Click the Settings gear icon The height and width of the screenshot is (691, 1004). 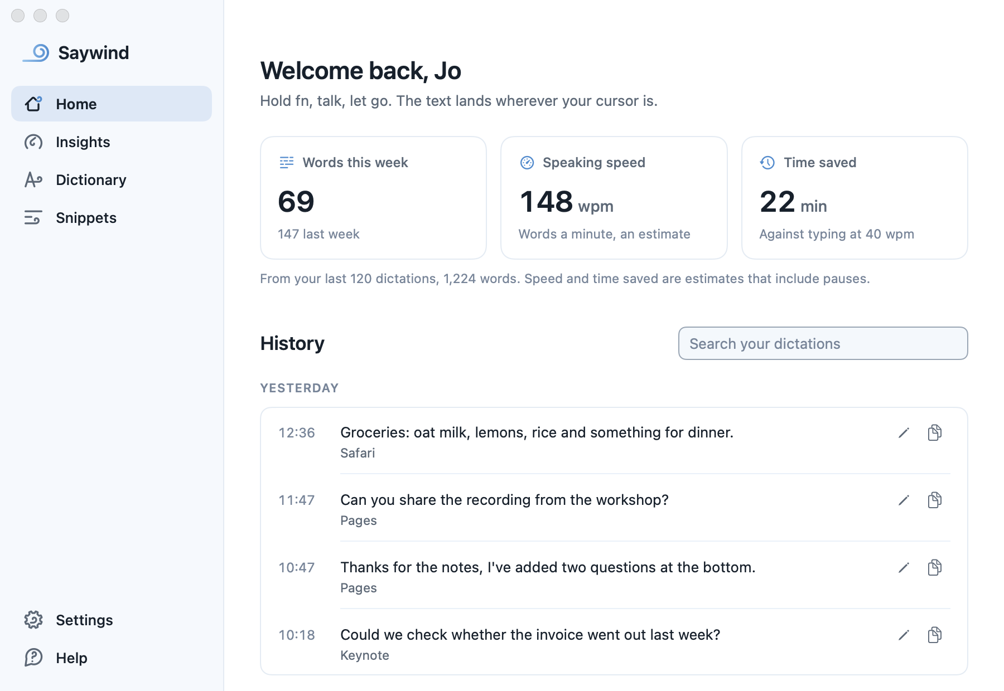point(33,620)
